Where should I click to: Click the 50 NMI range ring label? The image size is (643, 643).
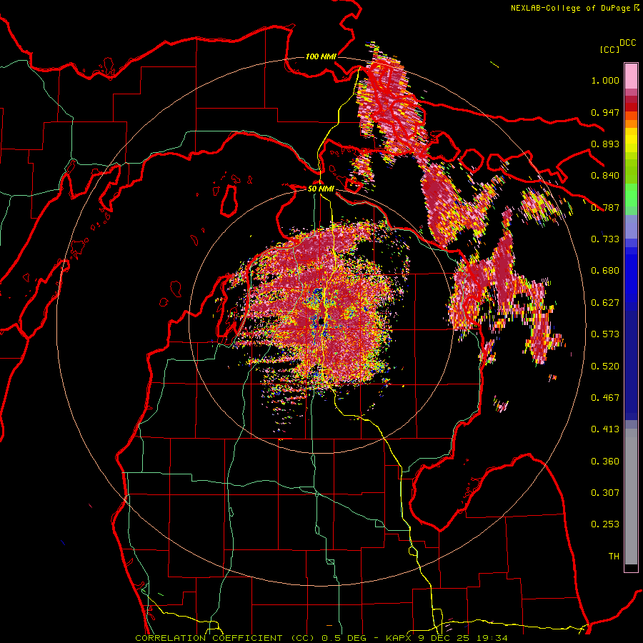(321, 189)
